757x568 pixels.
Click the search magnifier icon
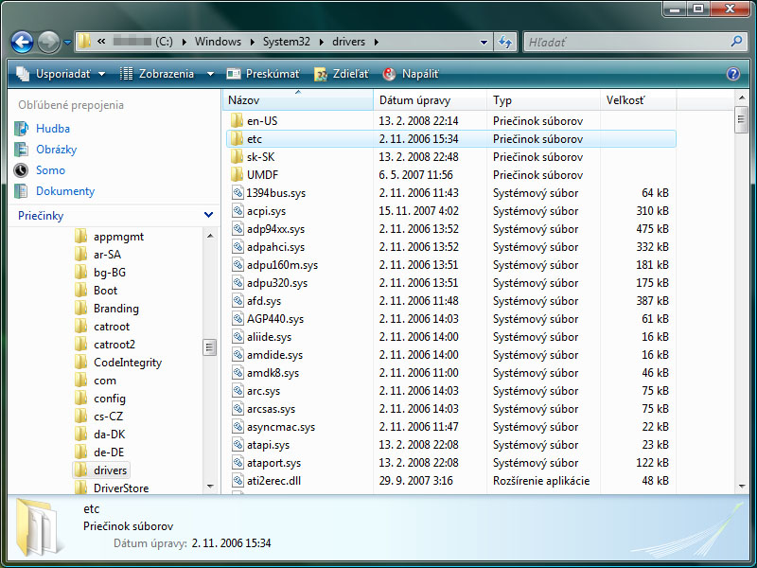click(736, 42)
